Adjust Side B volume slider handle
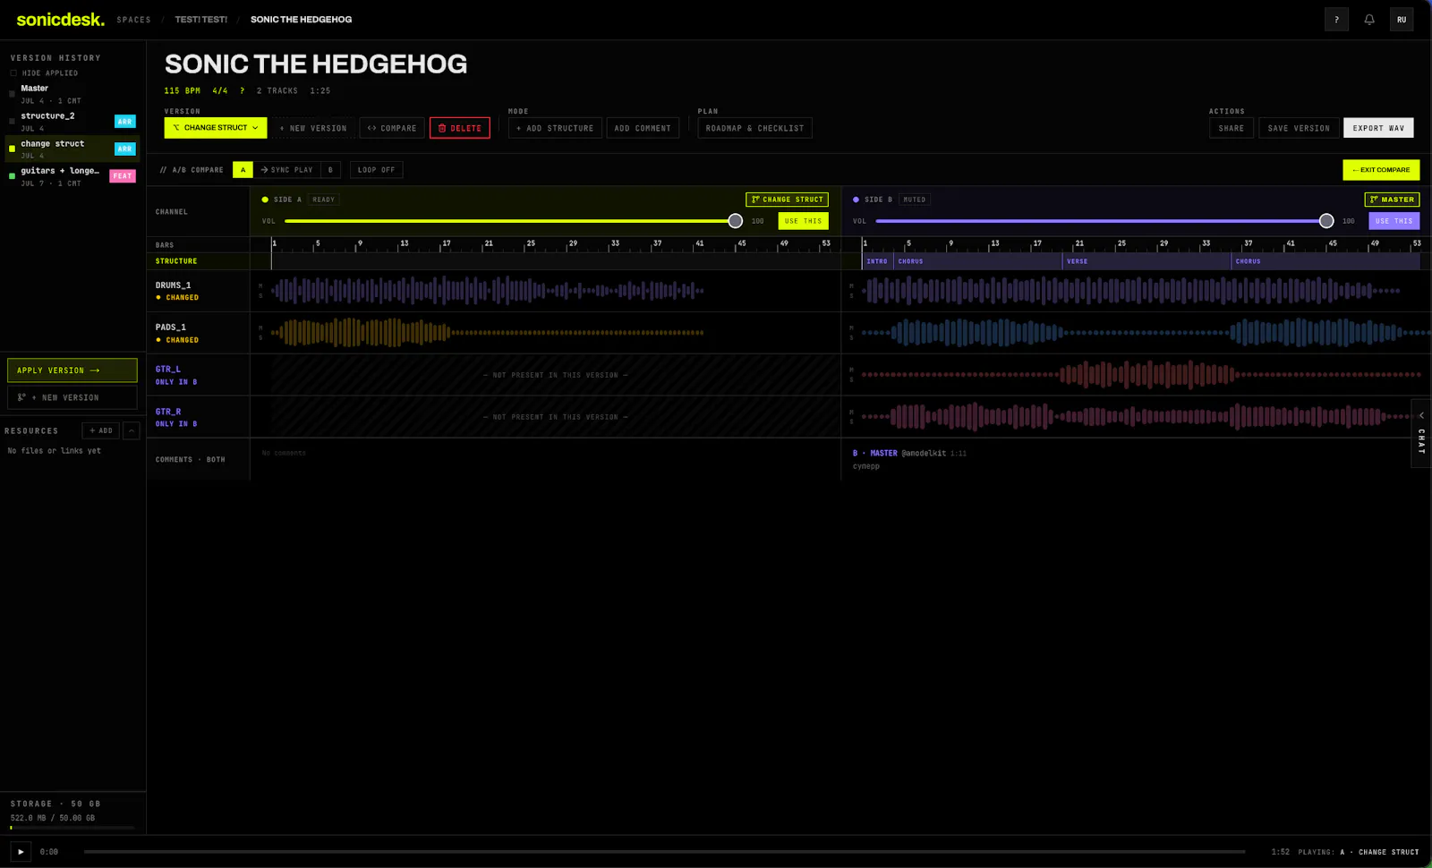This screenshot has height=868, width=1432. pos(1326,221)
